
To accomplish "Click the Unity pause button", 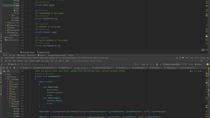I will point(150,64).
